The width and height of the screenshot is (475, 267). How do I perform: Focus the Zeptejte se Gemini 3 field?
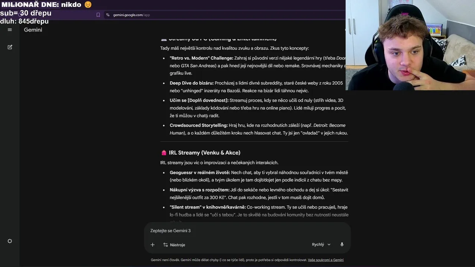247,231
